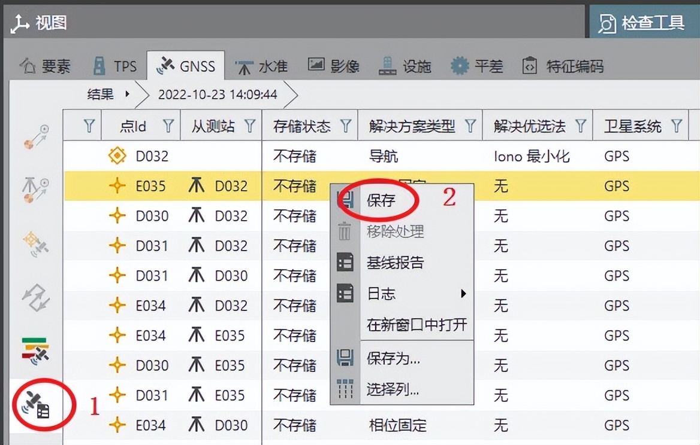Click the 检查工具 magnifier document icon
700x445 pixels.
pos(607,23)
